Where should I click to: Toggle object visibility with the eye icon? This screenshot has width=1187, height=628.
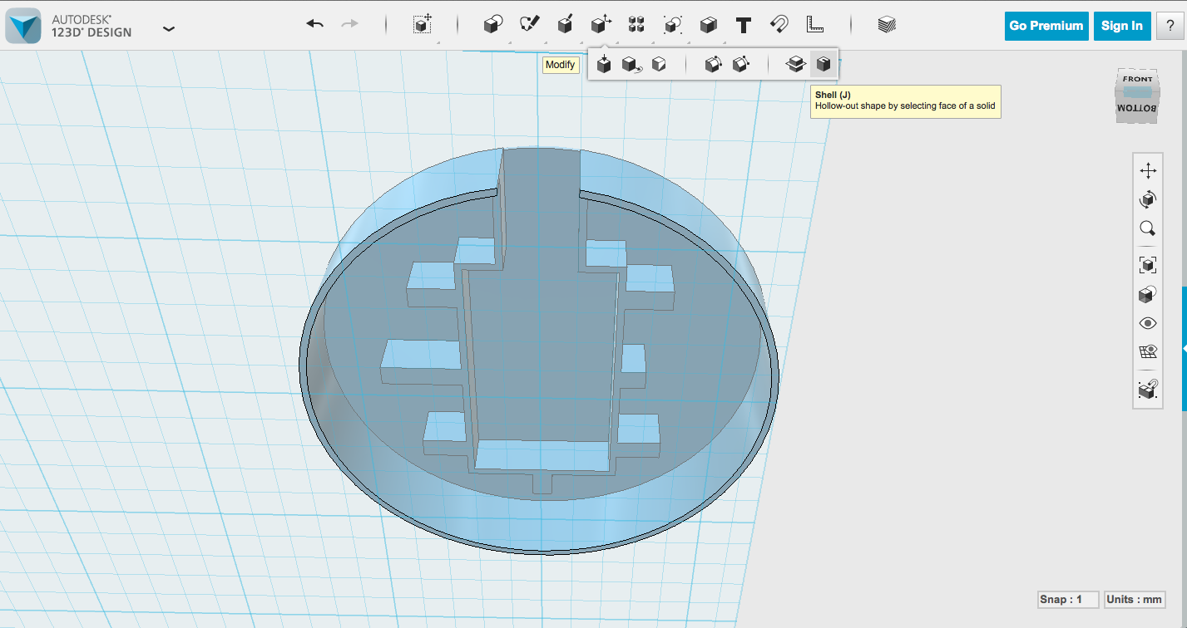[x=1147, y=323]
